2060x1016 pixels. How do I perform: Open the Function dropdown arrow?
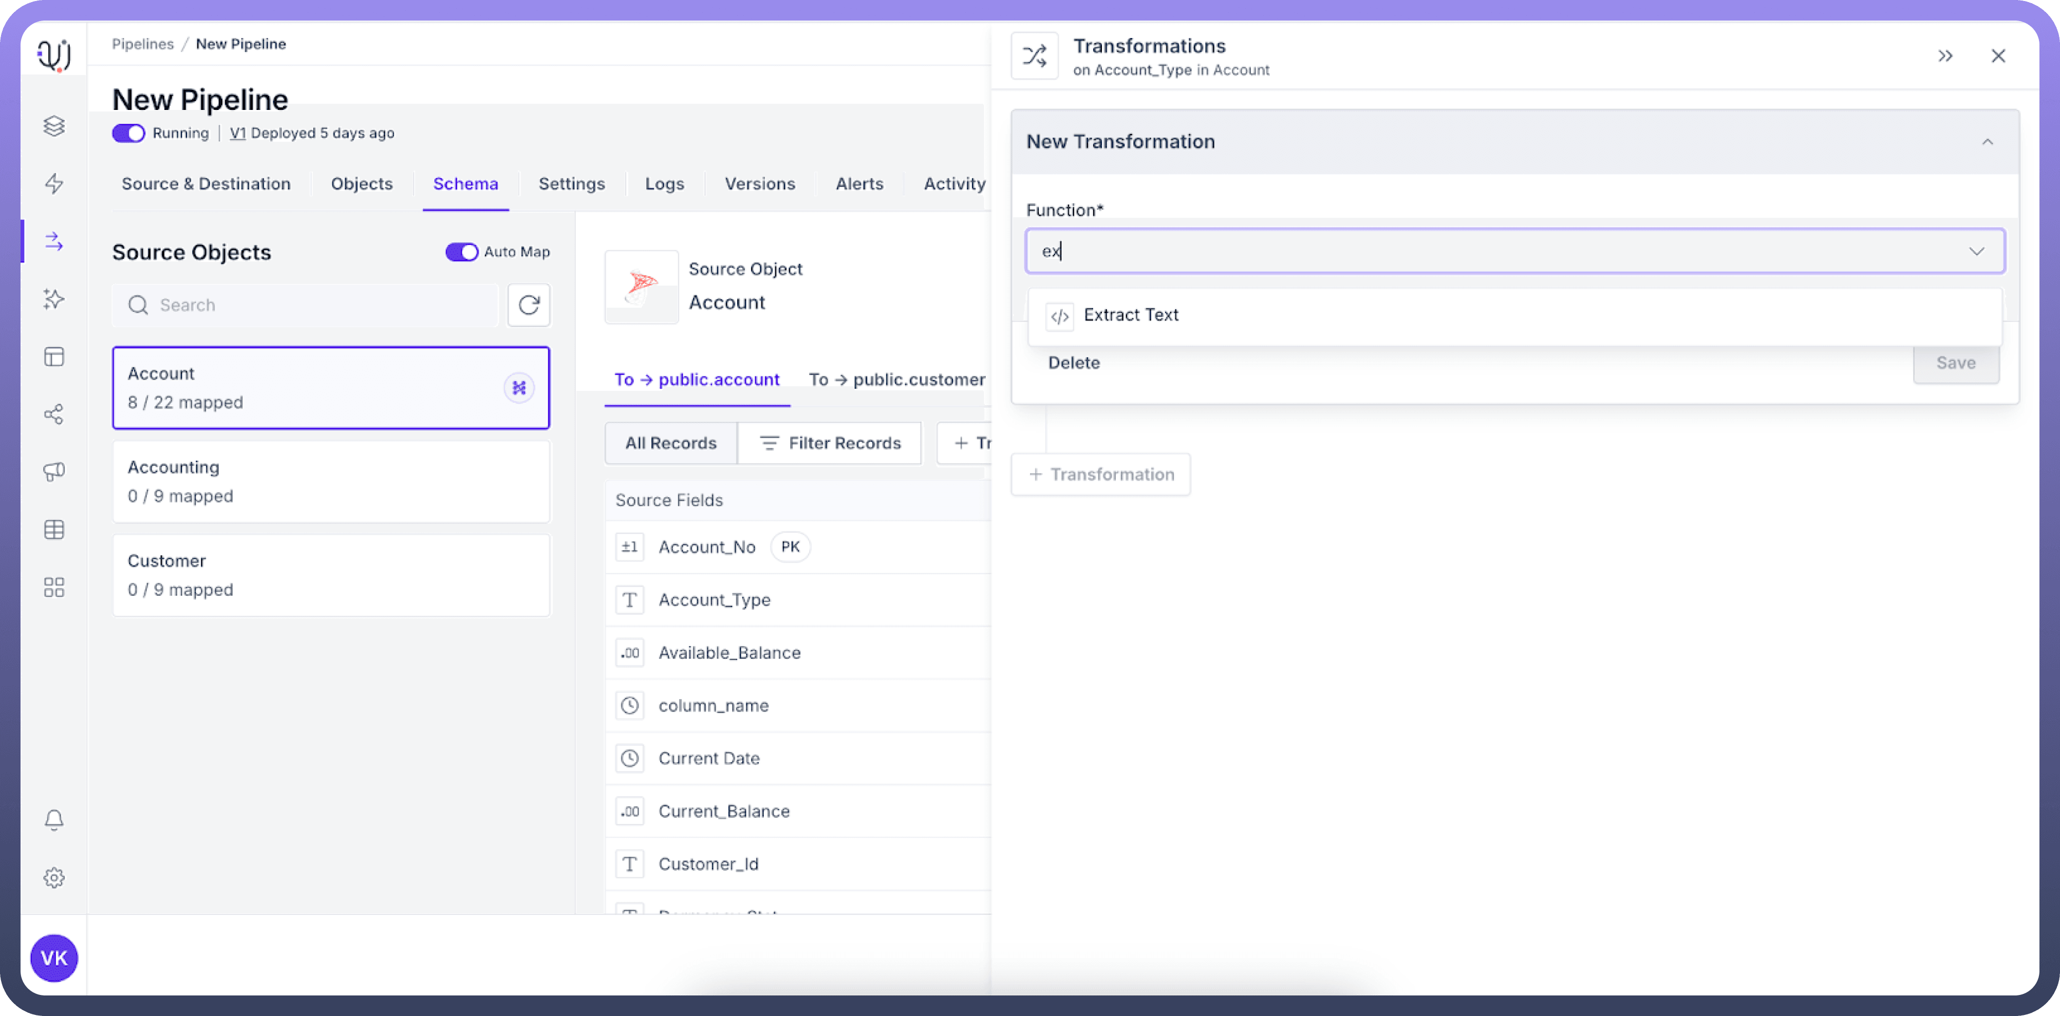point(1976,251)
